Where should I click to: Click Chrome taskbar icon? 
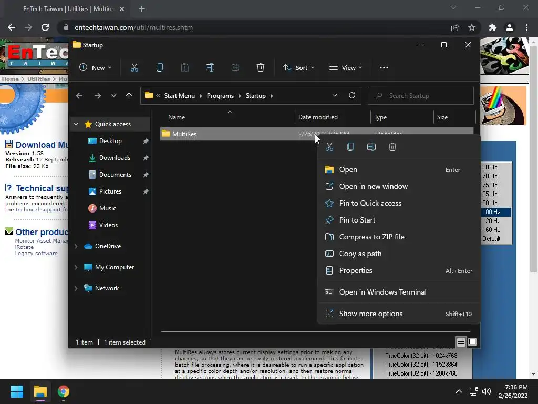tap(64, 391)
